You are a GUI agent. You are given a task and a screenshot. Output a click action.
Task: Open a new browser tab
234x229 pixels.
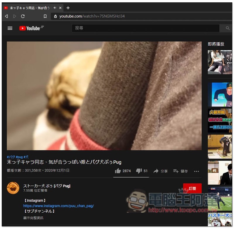[x=68, y=8]
